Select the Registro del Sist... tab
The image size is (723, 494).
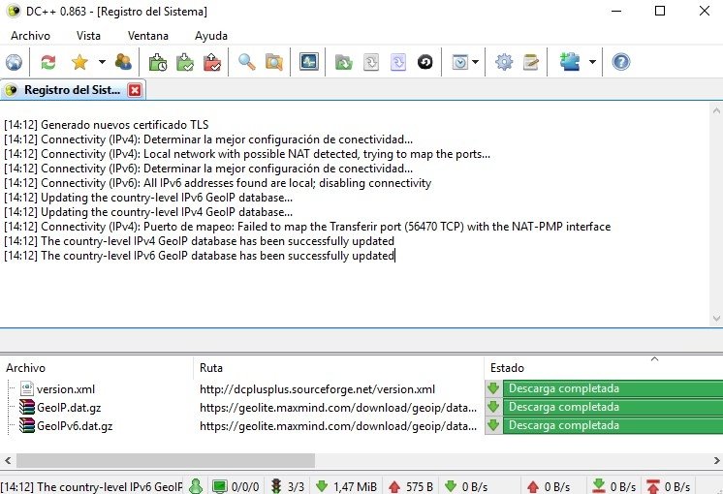coord(72,90)
